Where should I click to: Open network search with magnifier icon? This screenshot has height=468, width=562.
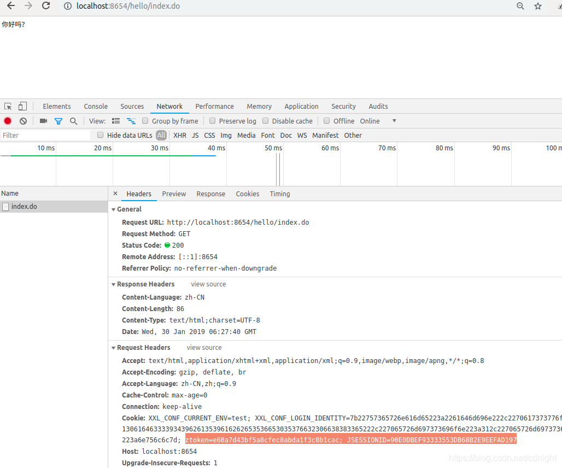73,121
